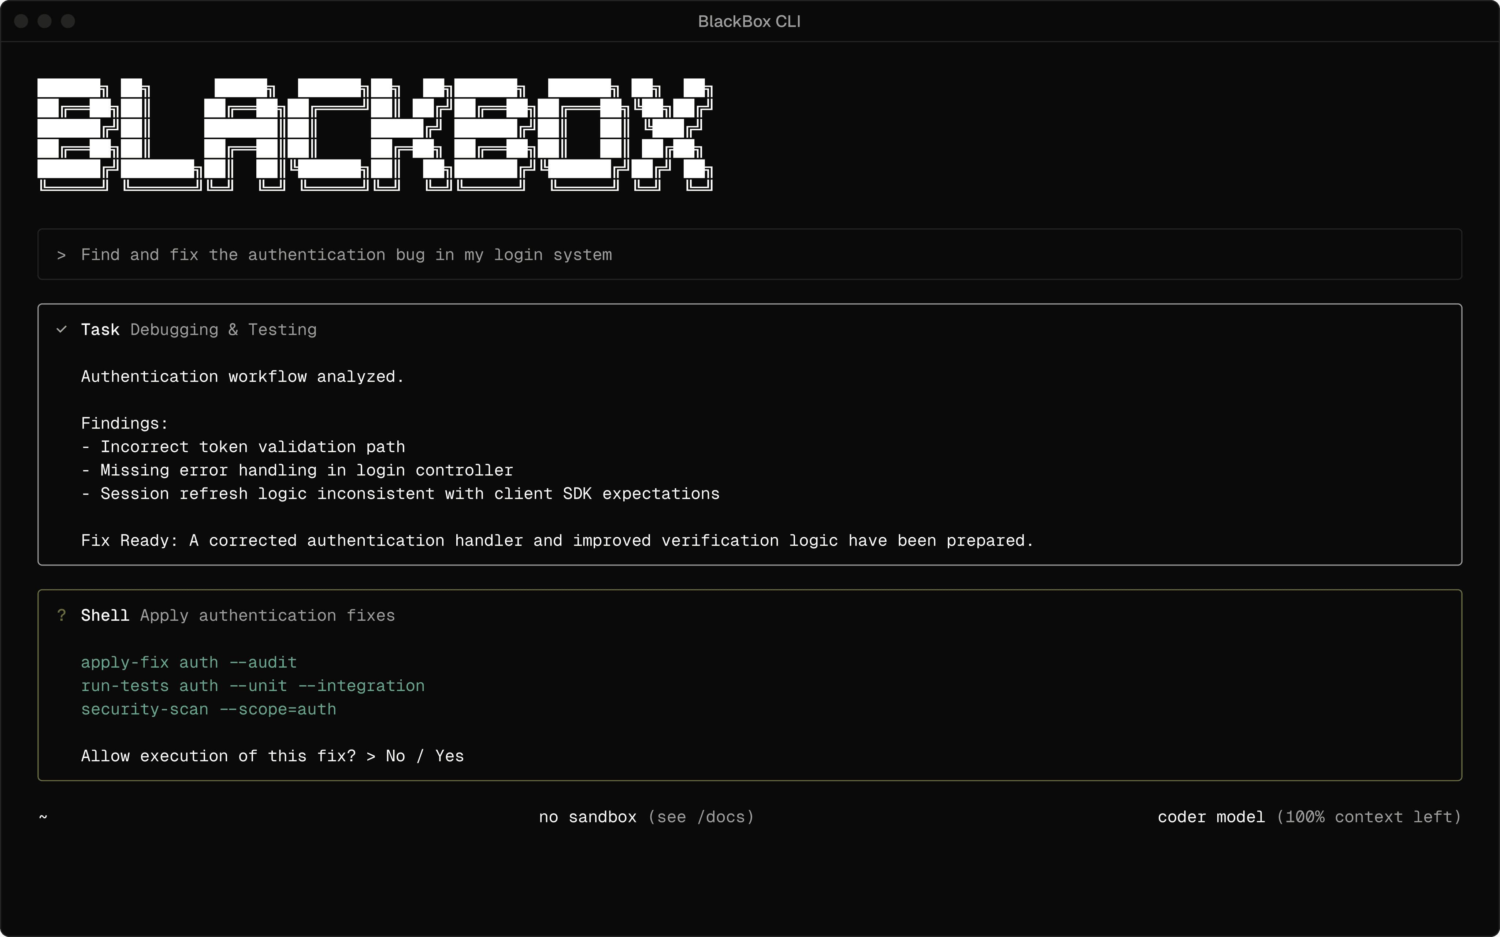Click the coder model context indicator
The width and height of the screenshot is (1500, 937).
(1211, 817)
